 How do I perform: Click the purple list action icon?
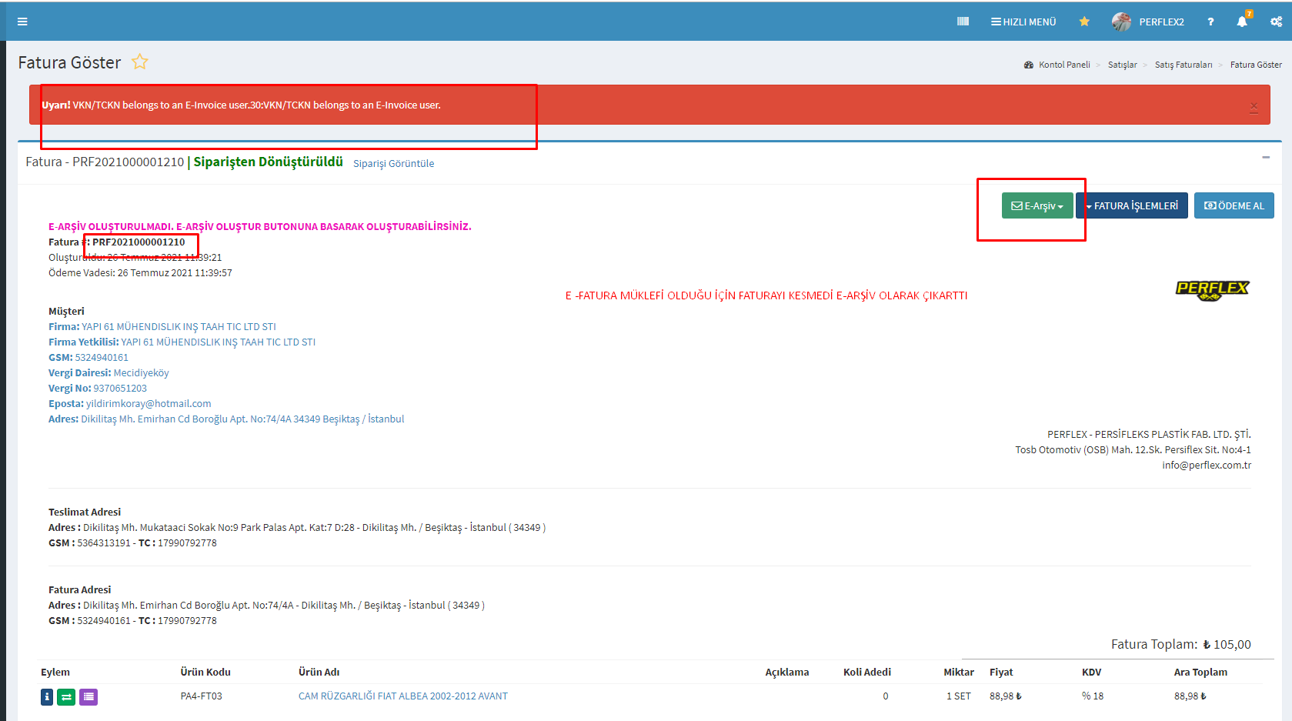(x=88, y=697)
